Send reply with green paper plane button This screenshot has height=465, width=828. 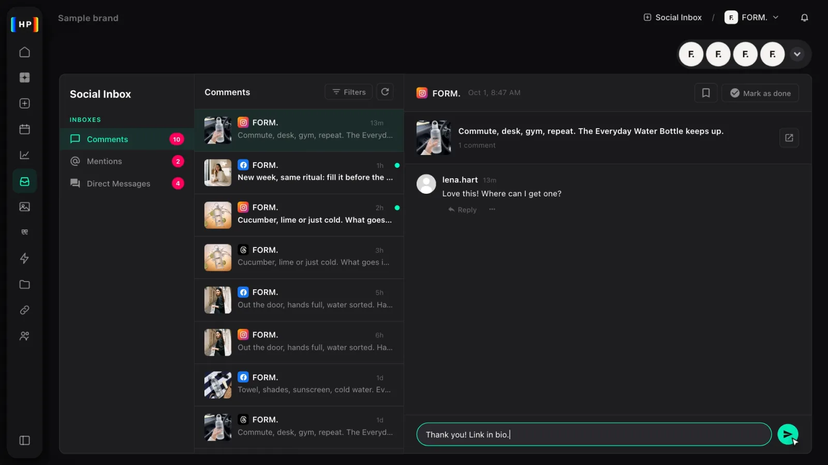[788, 435]
